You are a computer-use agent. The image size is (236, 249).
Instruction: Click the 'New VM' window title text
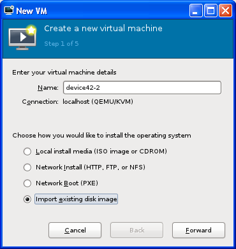click(31, 11)
